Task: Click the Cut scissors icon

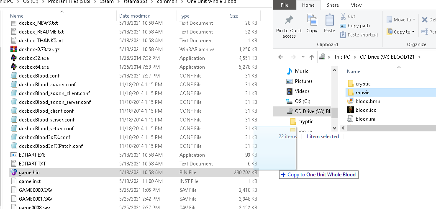Action: pos(343,16)
